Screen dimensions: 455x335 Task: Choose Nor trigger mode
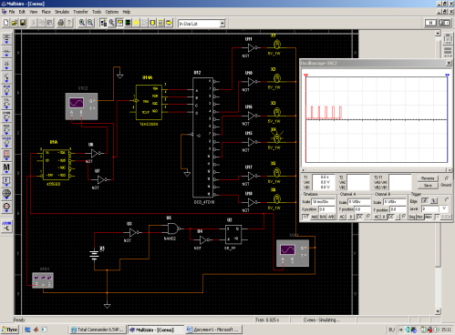tap(420, 217)
